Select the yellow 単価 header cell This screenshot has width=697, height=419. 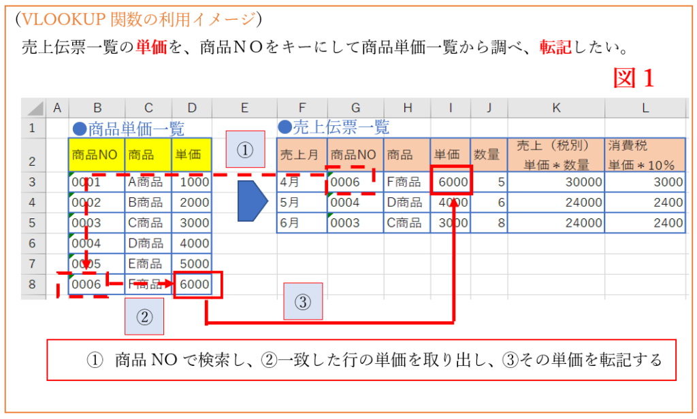point(191,155)
